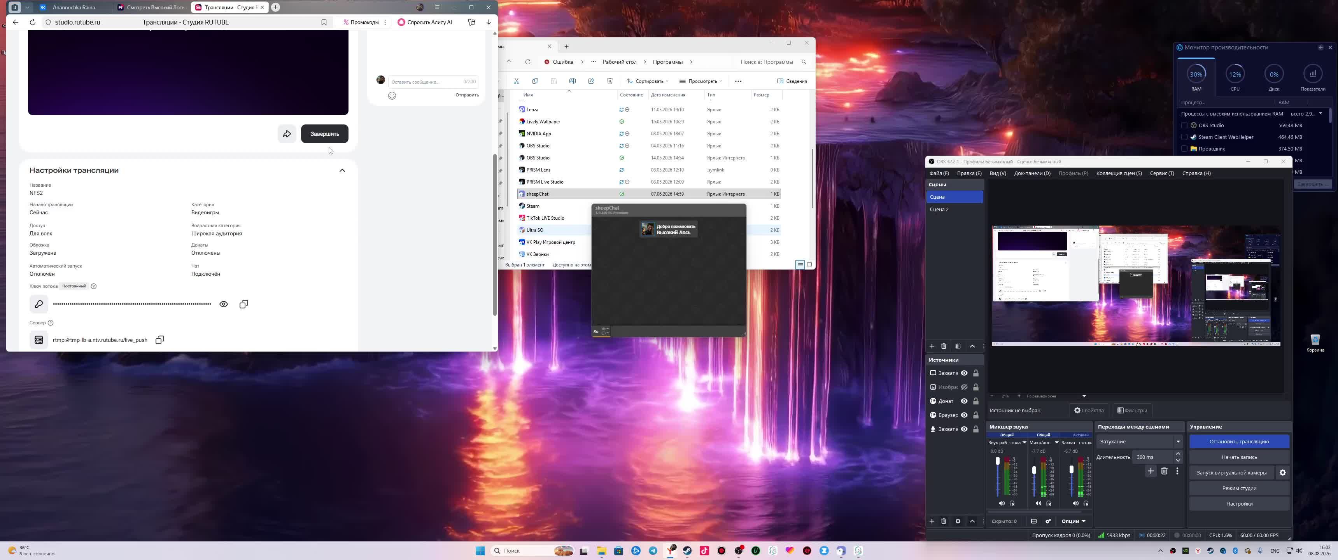Screen dimensions: 1338x560
Task: Click the Share icon in Explorer toolbar
Action: click(591, 81)
